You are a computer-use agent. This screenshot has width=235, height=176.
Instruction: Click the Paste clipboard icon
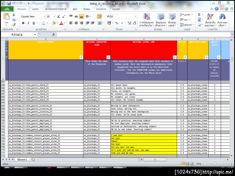[x=6, y=16]
